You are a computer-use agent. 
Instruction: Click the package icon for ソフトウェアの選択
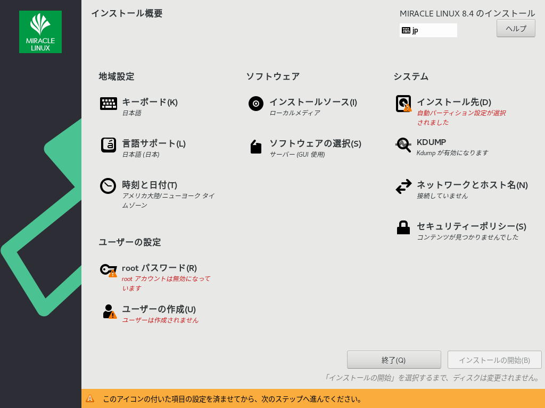(x=256, y=147)
